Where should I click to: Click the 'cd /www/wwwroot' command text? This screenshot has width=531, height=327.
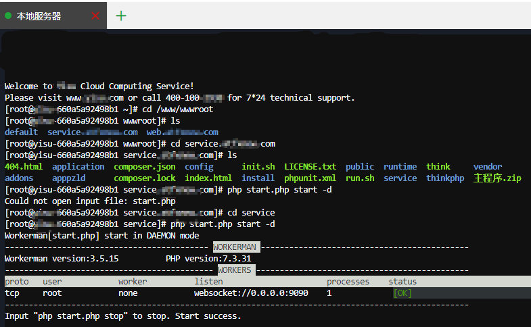178,109
